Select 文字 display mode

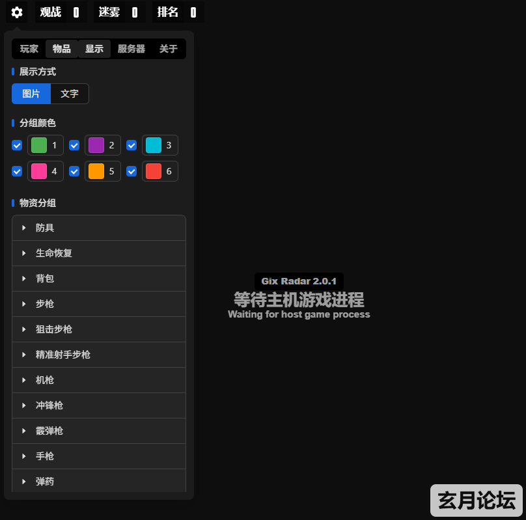point(70,94)
